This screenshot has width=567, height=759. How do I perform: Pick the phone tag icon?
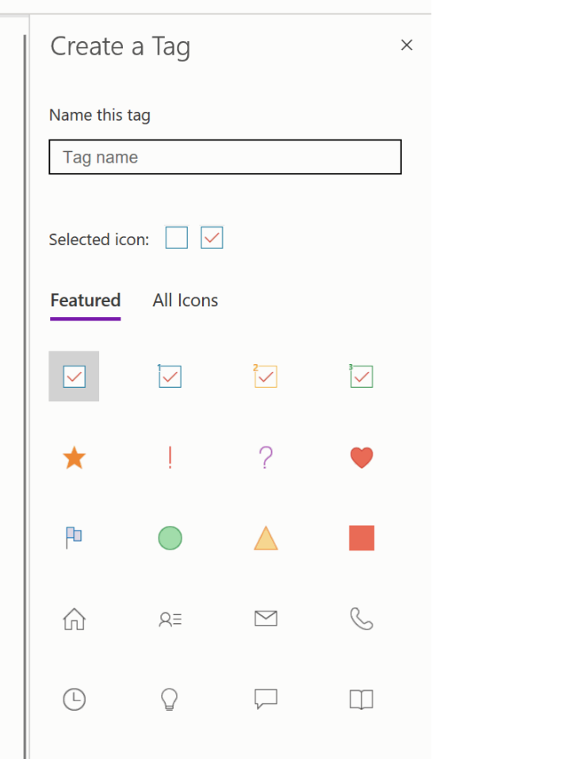361,619
